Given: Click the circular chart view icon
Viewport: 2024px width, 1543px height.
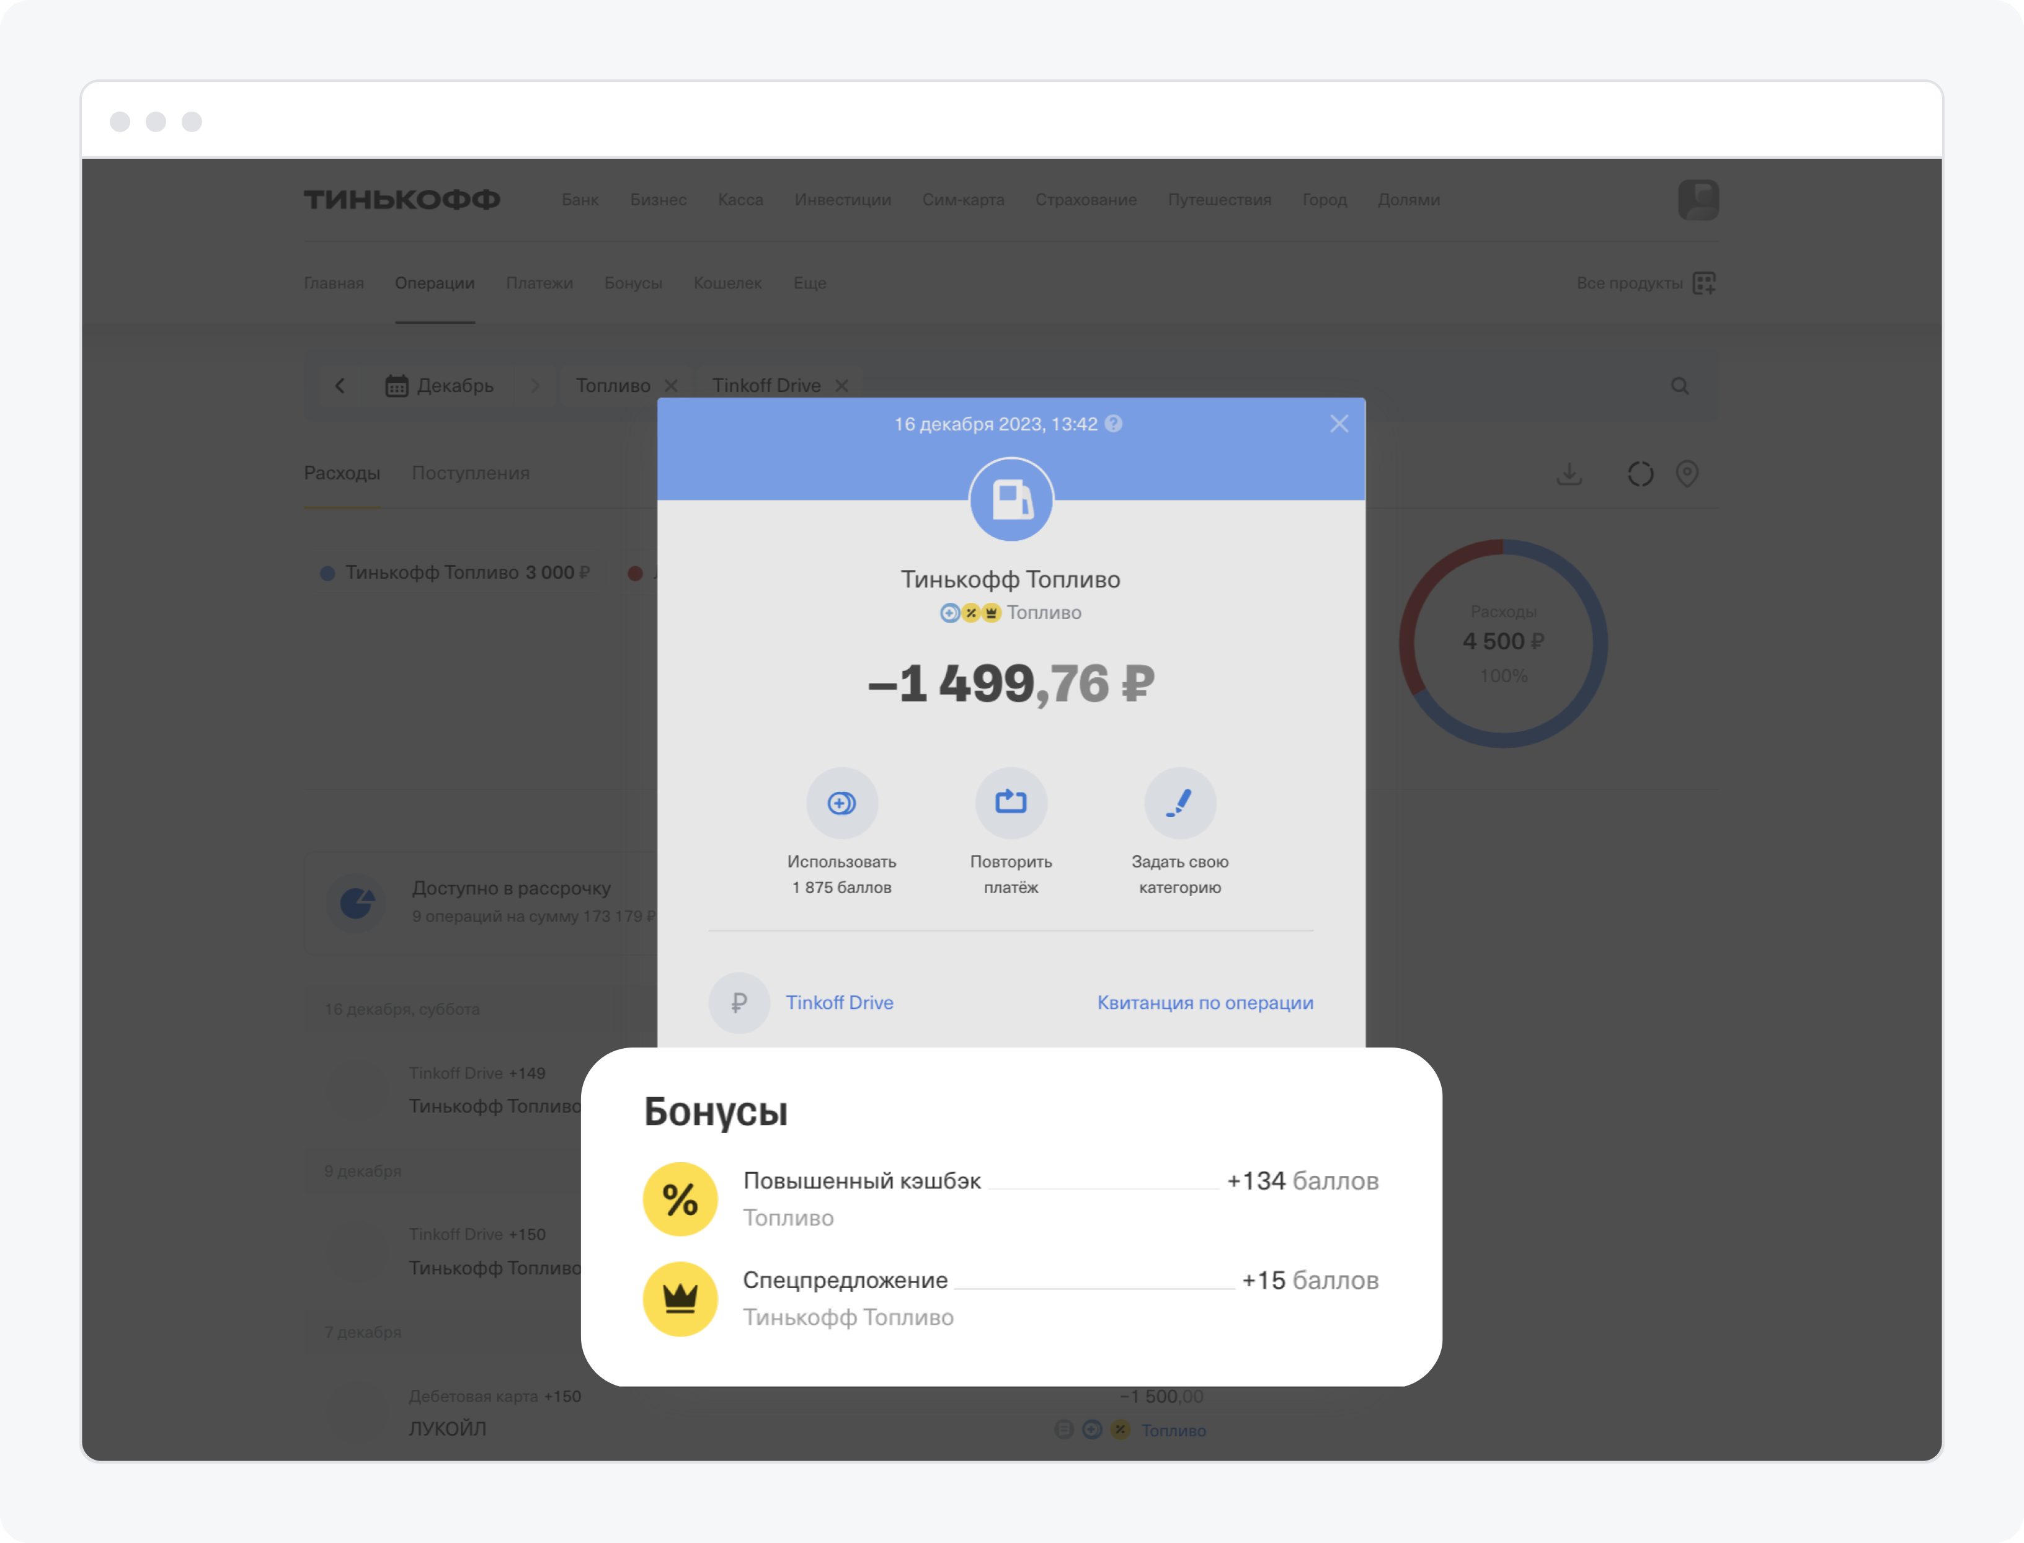Looking at the screenshot, I should click(x=1640, y=474).
